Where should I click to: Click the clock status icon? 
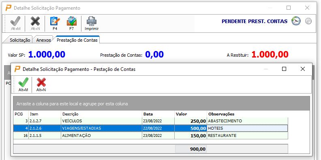pos(296,21)
